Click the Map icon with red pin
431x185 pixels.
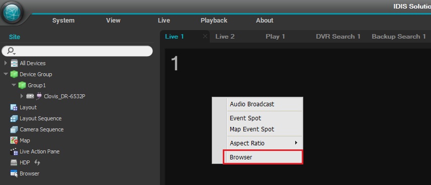(14, 140)
